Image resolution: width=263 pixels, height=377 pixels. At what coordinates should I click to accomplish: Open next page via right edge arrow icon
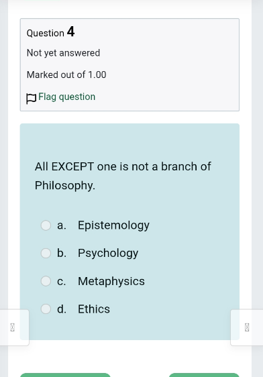pyautogui.click(x=247, y=327)
